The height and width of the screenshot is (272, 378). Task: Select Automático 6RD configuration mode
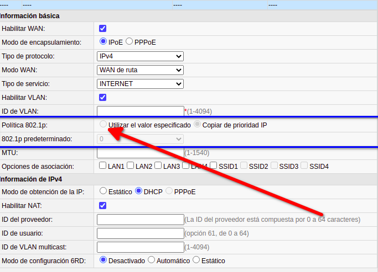coord(152,260)
